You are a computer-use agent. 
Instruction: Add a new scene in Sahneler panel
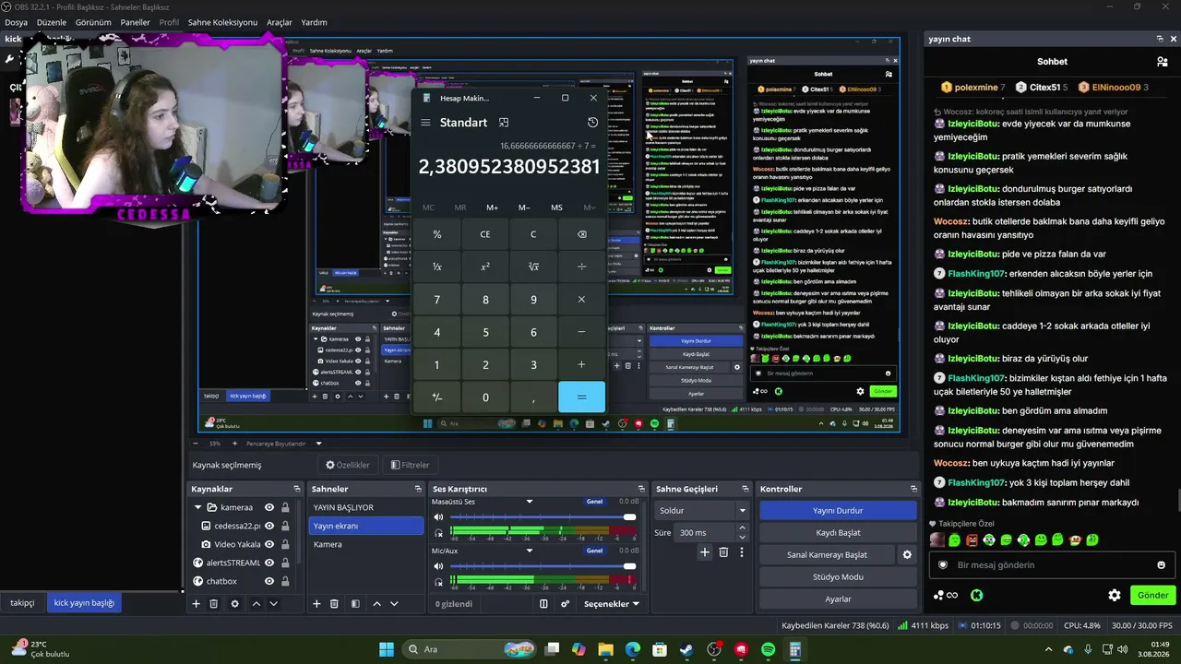tap(316, 604)
